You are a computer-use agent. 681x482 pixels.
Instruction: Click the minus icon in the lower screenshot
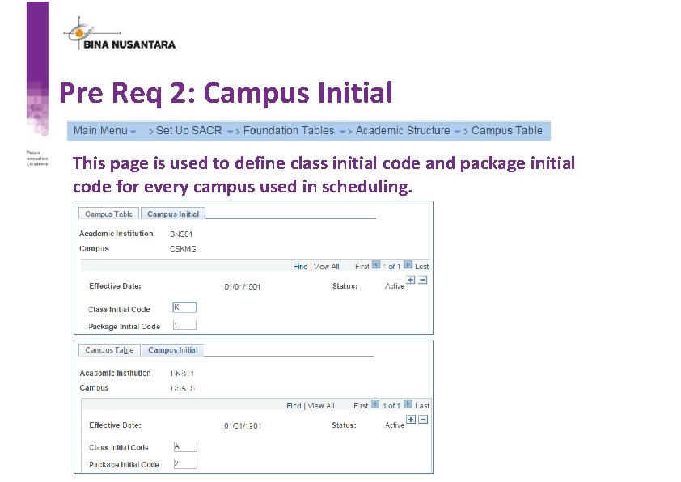point(422,420)
